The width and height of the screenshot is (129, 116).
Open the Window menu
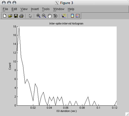[59, 9]
